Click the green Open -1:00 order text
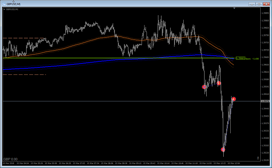The image size is (272, 168). (252, 59)
